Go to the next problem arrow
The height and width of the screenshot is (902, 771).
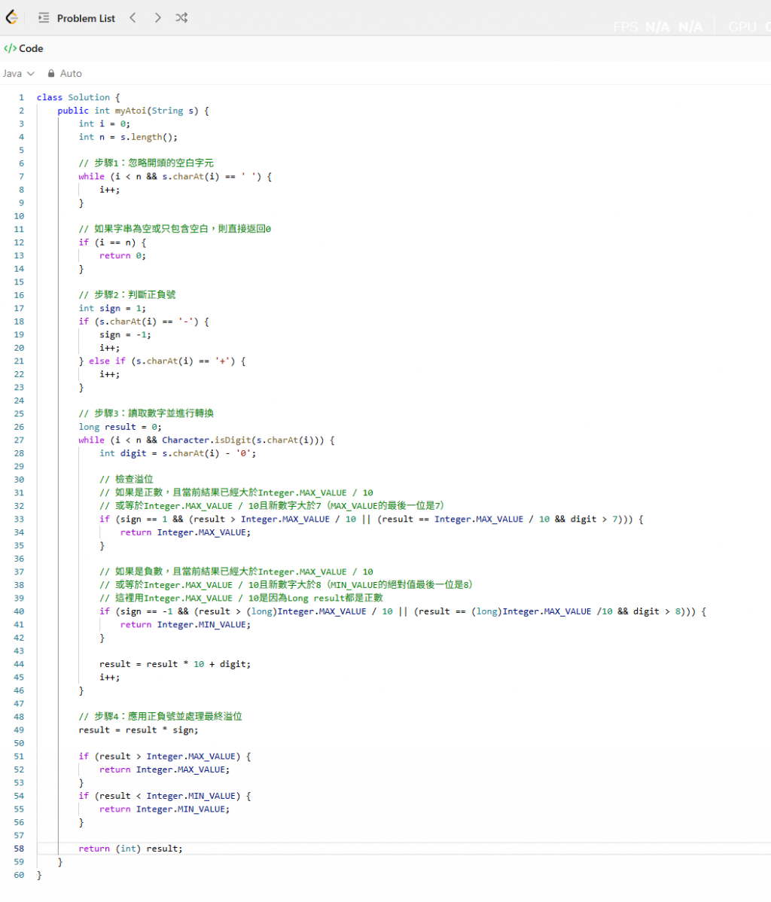pyautogui.click(x=157, y=18)
